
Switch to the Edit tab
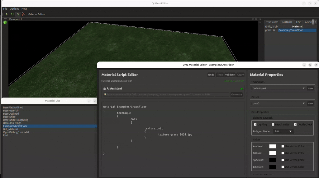298,22
